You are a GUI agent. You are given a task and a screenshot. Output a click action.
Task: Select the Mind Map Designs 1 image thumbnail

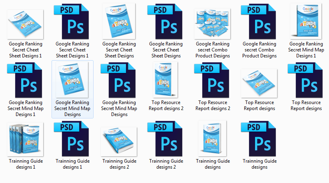pyautogui.click(x=306, y=22)
